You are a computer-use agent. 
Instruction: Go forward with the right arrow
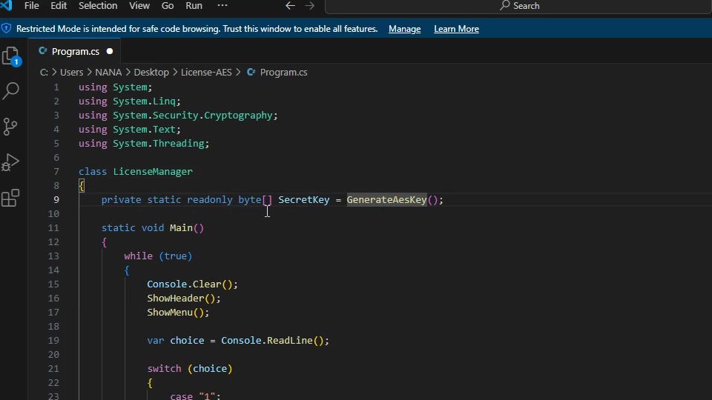(x=310, y=6)
